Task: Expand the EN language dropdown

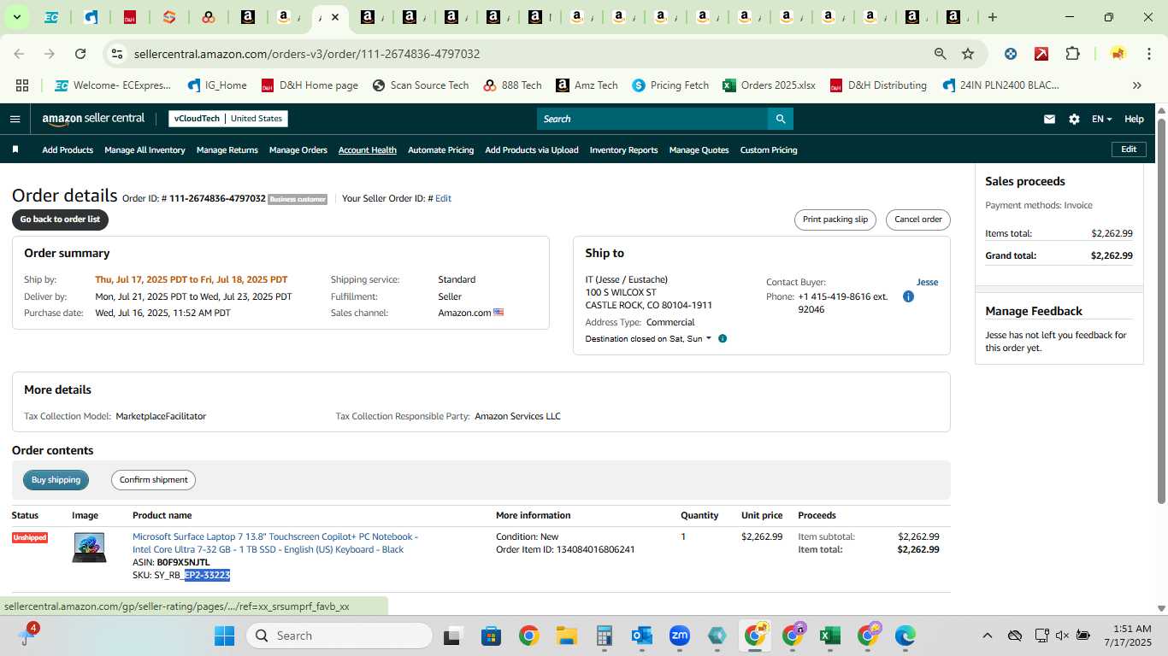Action: pos(1101,120)
